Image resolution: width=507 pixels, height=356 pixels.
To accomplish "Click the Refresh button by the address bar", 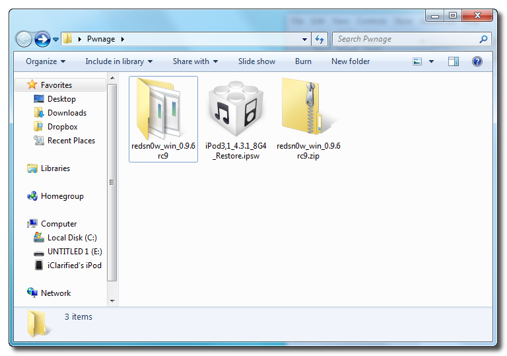I will pyautogui.click(x=320, y=39).
